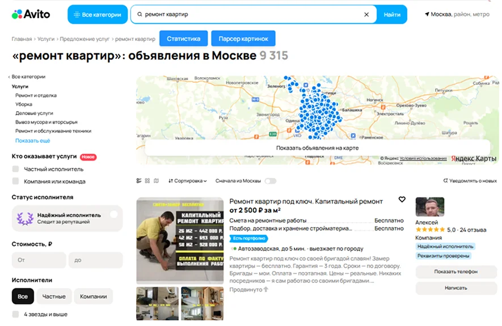Select the Все performers tab
The image size is (502, 326).
click(23, 297)
